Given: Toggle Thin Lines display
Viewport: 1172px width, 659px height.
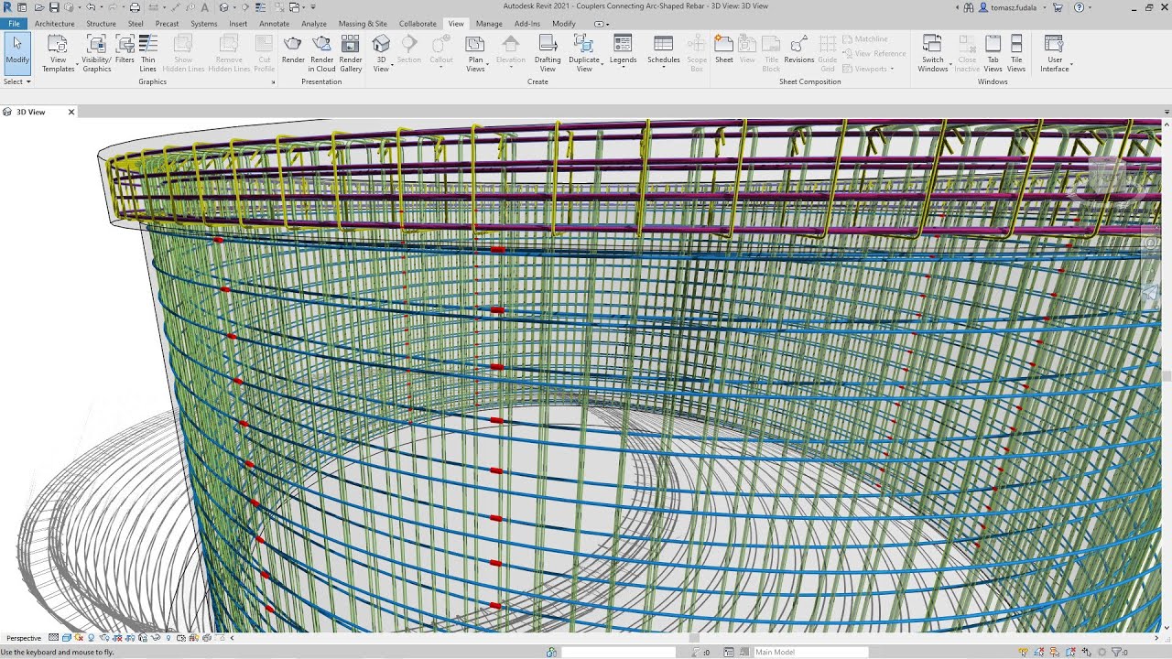Looking at the screenshot, I should coord(147,53).
